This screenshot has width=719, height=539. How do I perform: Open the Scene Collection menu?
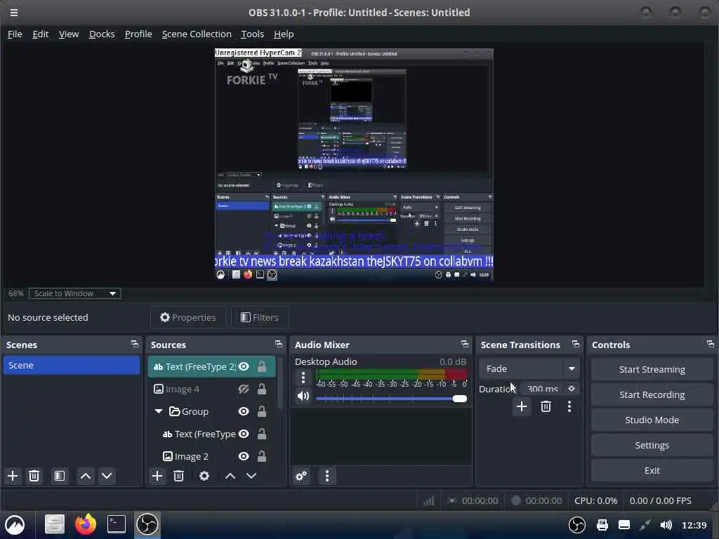[197, 34]
